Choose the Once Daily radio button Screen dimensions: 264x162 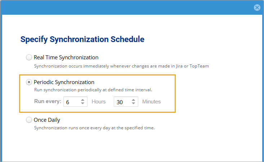[x=29, y=120]
